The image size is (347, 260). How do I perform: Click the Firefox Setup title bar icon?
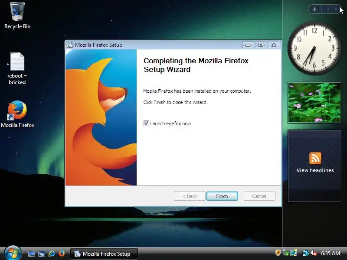(x=70, y=45)
